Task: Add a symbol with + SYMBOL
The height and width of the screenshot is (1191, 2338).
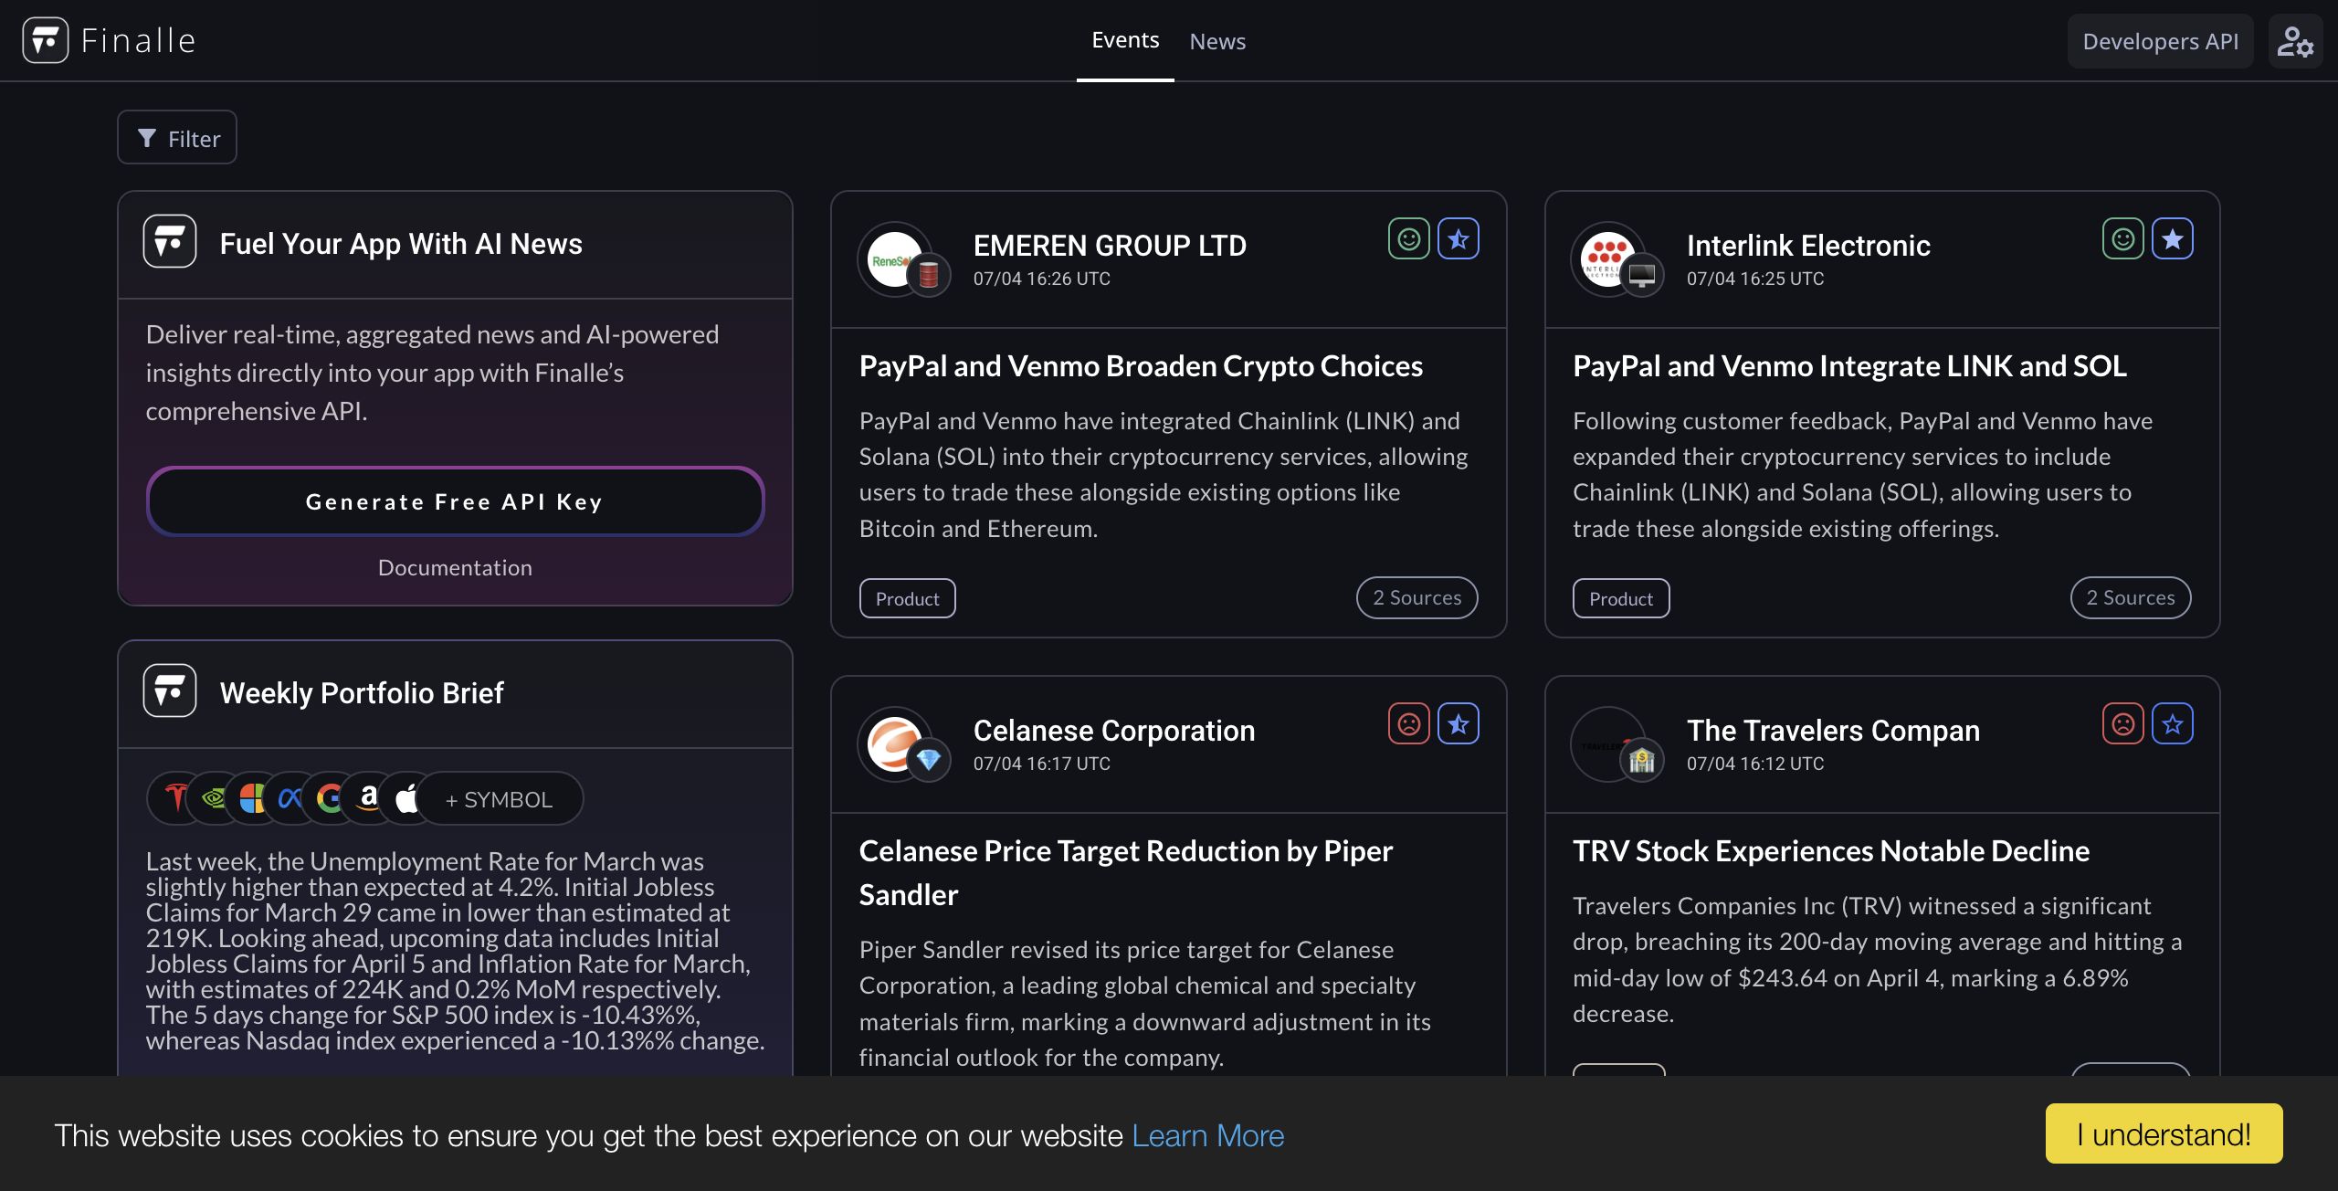Action: coord(499,799)
